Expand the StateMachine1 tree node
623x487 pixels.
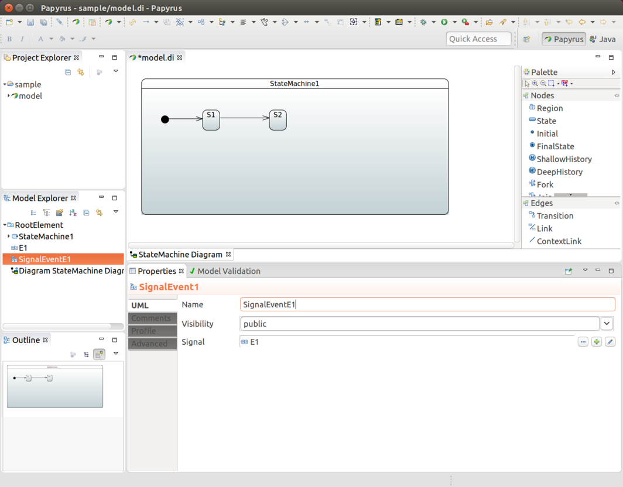coord(9,236)
